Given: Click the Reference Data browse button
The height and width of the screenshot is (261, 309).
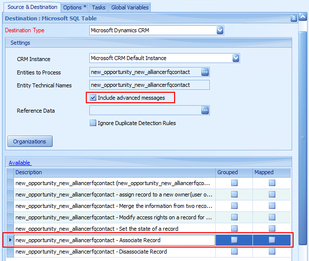Looking at the screenshot, I should tap(205, 110).
